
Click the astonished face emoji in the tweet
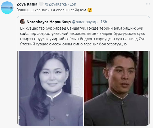[x=90, y=10]
